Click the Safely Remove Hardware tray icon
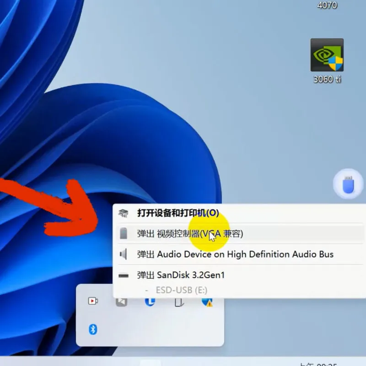The width and height of the screenshot is (366, 366). point(179,301)
